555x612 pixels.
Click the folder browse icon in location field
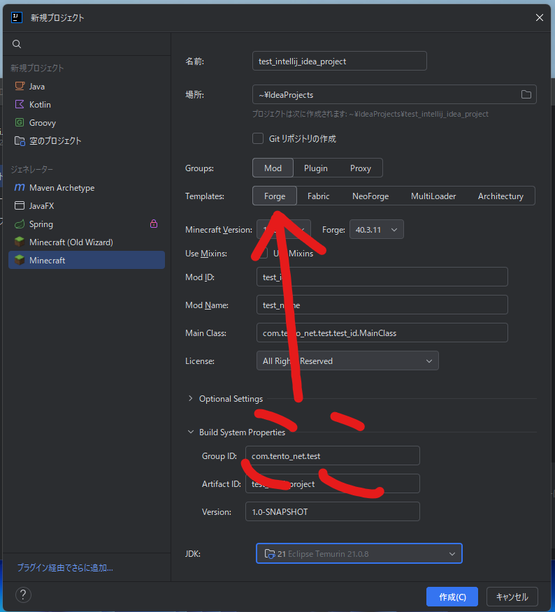pos(526,95)
